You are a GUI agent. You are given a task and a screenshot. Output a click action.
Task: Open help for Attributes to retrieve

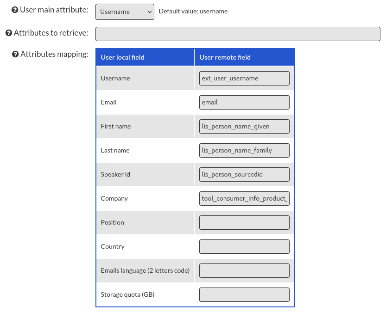coord(9,33)
